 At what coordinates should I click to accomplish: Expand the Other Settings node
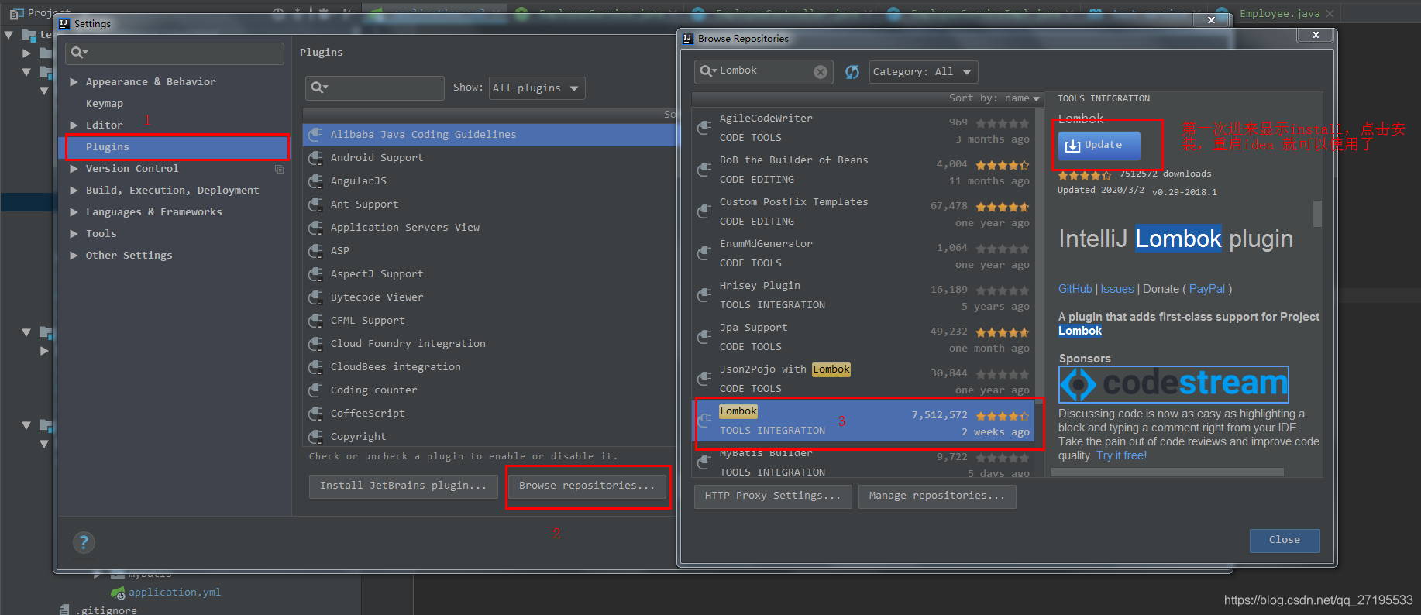tap(74, 256)
